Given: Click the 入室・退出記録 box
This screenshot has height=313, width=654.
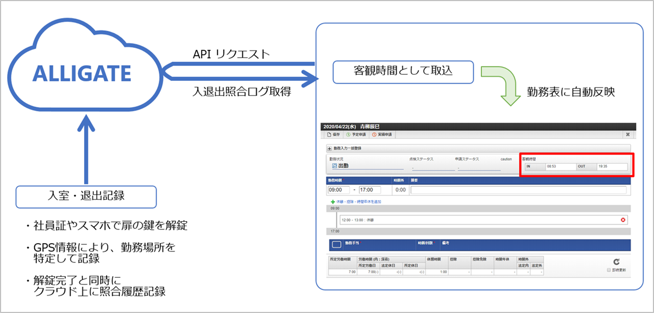Looking at the screenshot, I should point(86,197).
